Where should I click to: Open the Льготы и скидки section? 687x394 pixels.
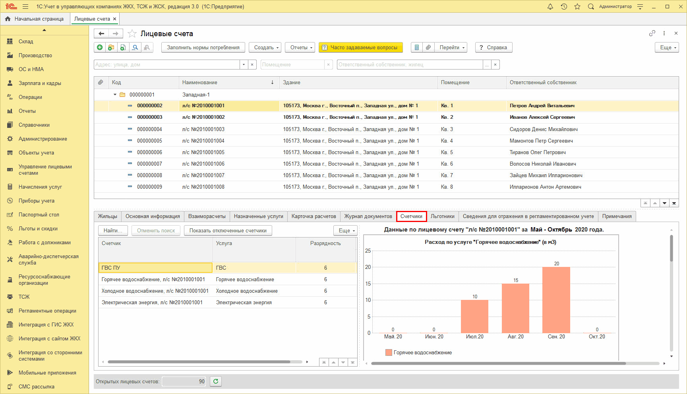click(x=38, y=228)
